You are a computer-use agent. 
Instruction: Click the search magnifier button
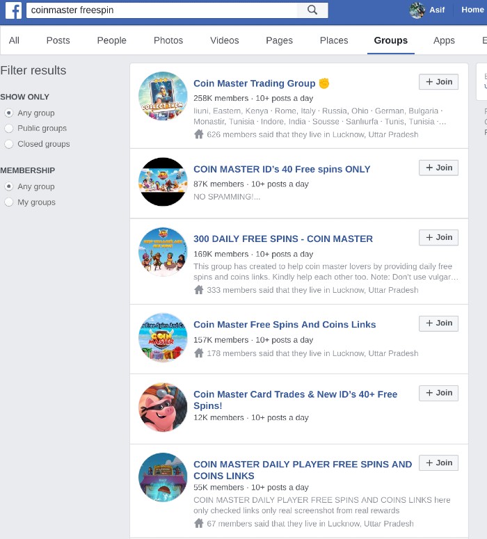tap(312, 10)
